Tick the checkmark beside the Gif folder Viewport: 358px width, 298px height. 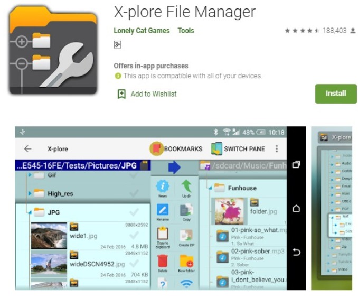[134, 176]
